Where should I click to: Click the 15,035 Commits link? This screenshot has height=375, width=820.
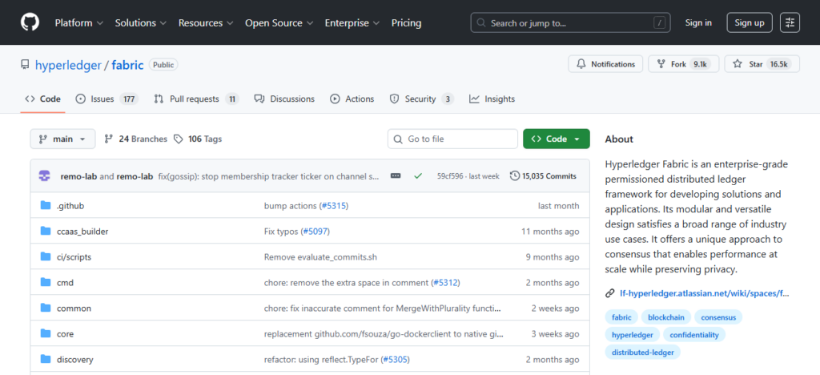click(x=543, y=176)
